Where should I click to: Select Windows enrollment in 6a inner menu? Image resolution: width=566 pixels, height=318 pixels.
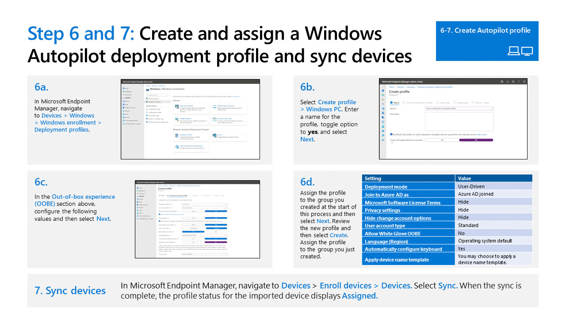(x=157, y=102)
